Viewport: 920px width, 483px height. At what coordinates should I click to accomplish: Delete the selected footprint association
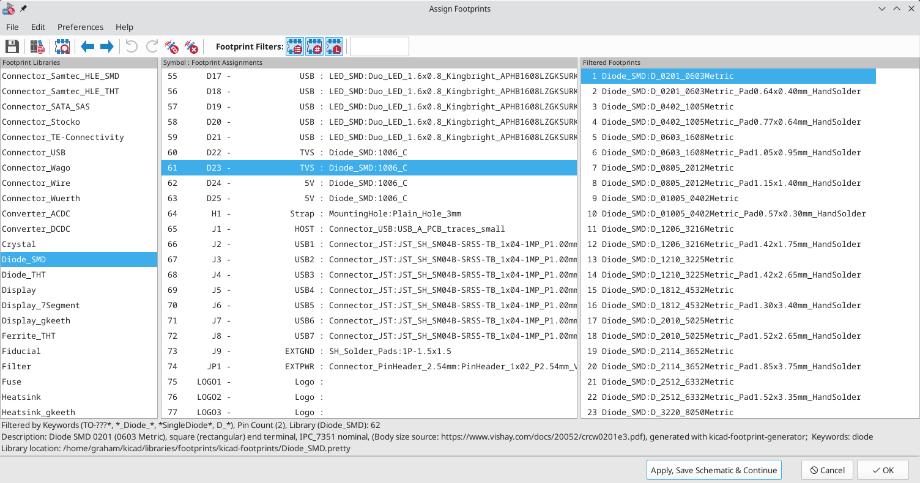pyautogui.click(x=172, y=46)
